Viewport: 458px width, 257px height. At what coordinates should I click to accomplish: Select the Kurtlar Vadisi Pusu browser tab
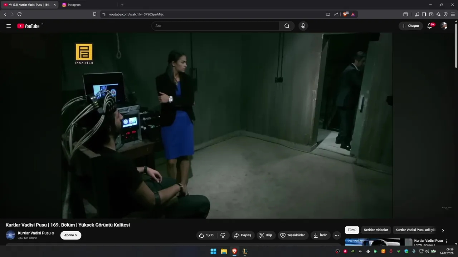click(29, 5)
